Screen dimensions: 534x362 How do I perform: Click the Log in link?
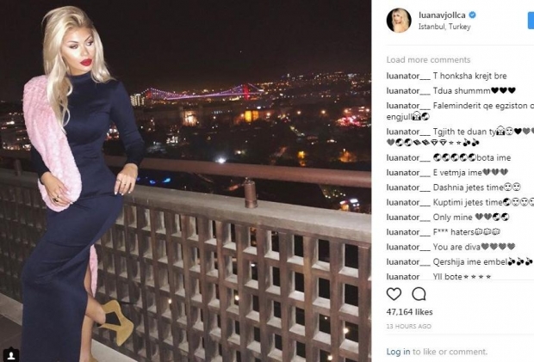point(398,352)
